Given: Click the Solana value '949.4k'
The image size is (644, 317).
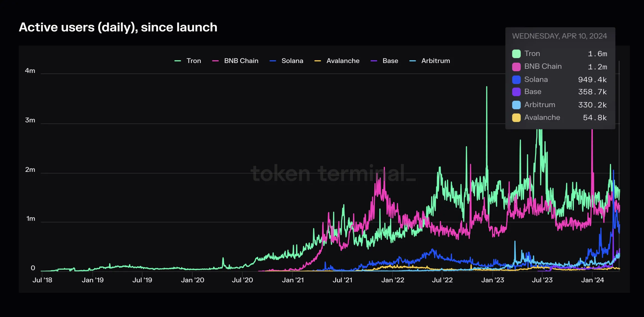Looking at the screenshot, I should point(592,80).
